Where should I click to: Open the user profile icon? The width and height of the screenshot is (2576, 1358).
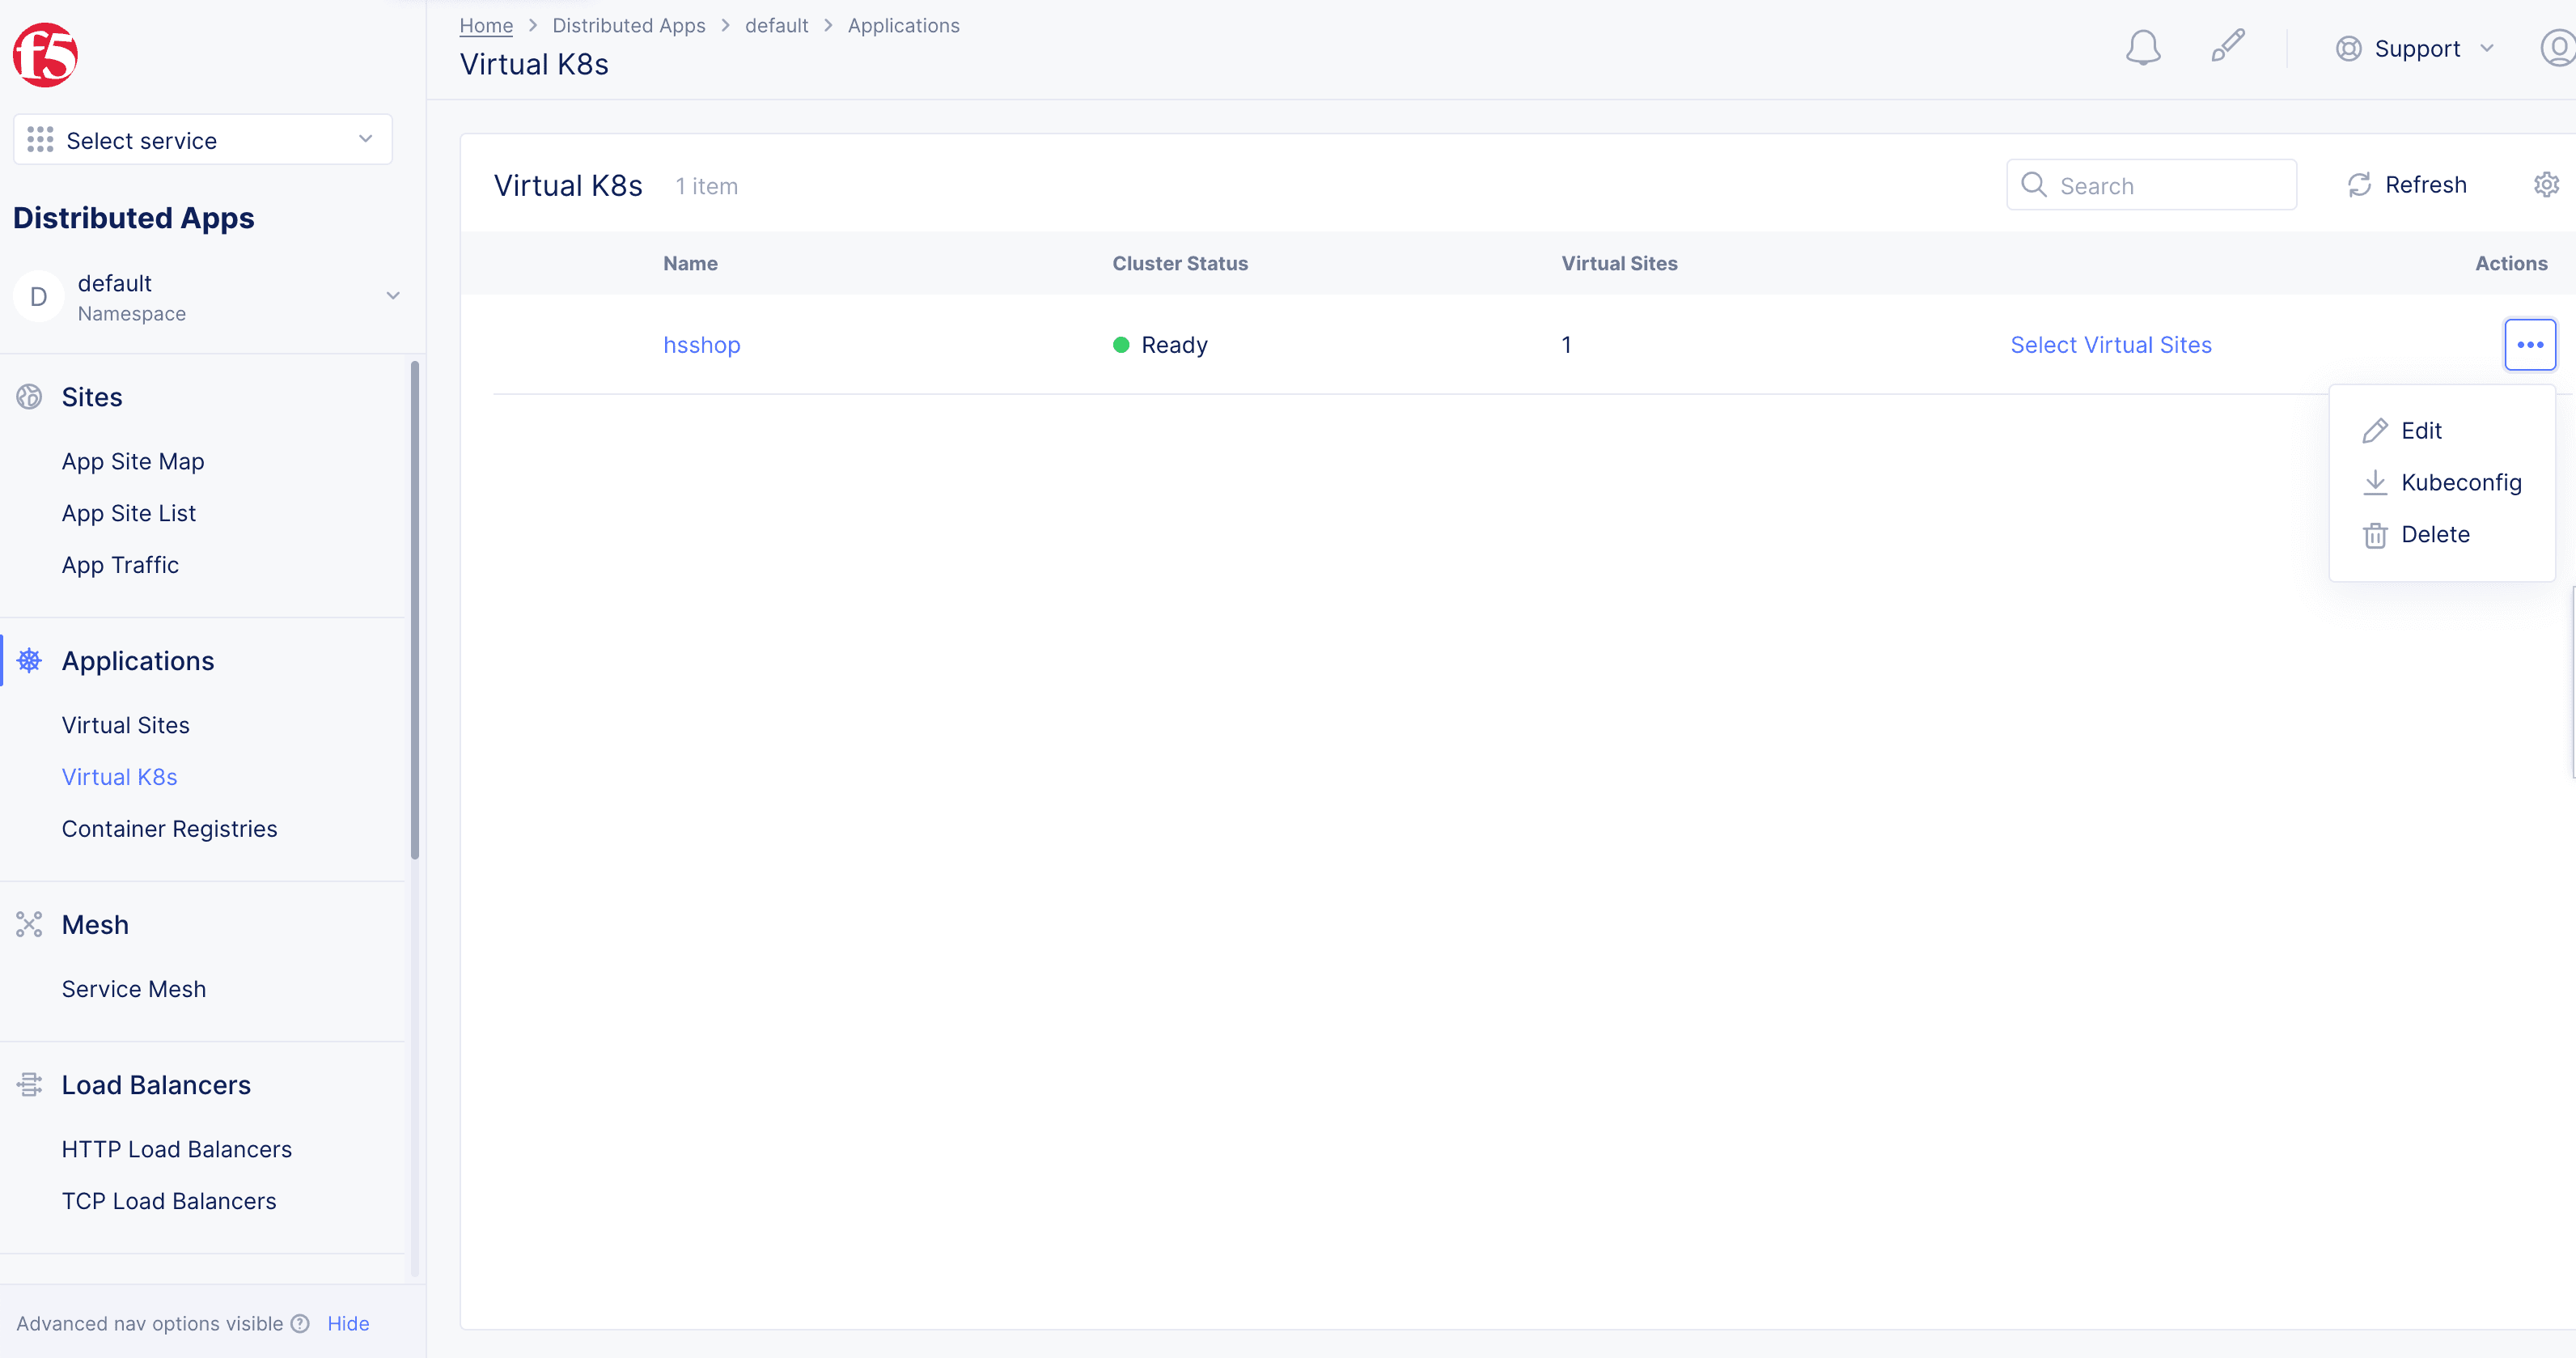pos(2557,48)
